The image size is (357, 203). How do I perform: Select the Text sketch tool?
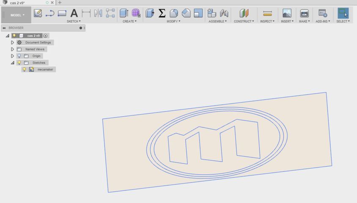click(x=74, y=13)
